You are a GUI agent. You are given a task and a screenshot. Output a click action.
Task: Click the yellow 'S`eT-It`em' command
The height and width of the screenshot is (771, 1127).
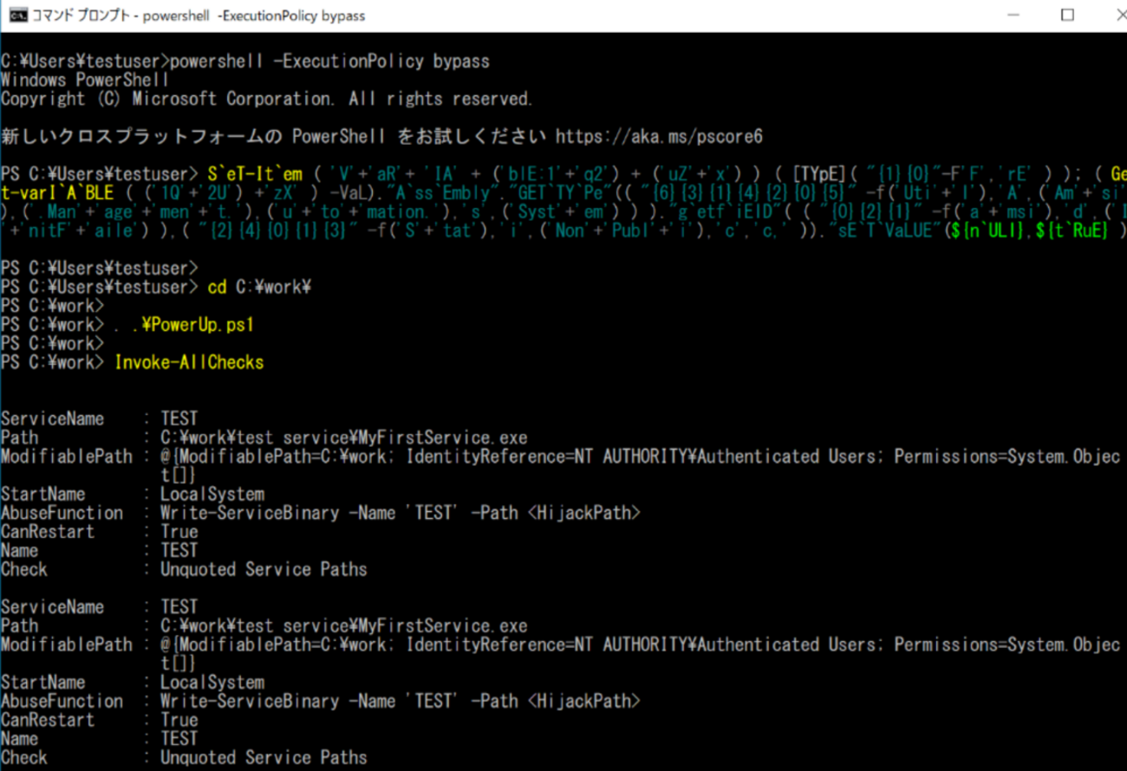coord(256,173)
